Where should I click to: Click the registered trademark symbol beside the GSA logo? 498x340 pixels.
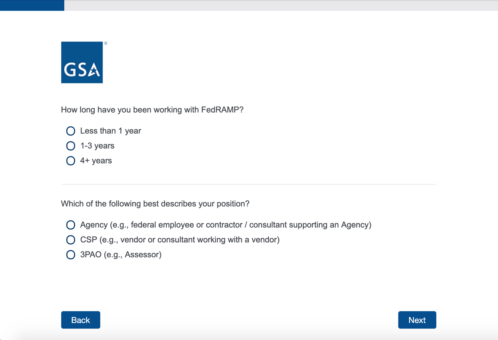pyautogui.click(x=106, y=44)
